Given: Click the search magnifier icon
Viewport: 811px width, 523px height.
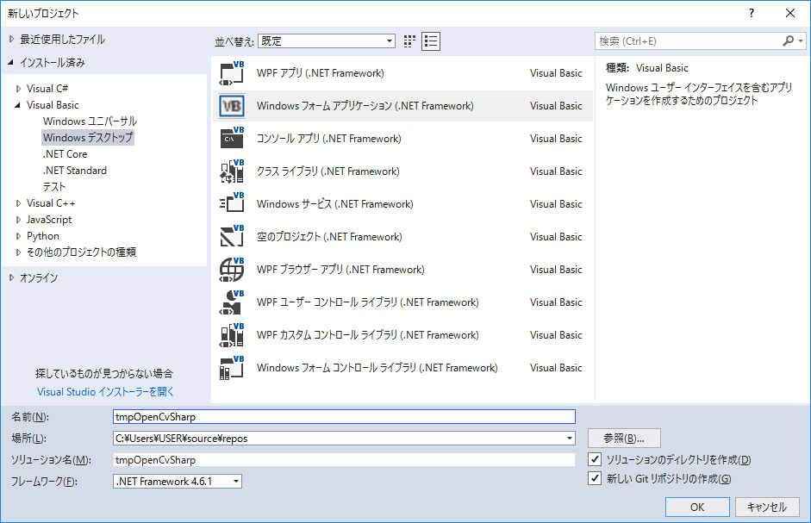Looking at the screenshot, I should coord(789,40).
